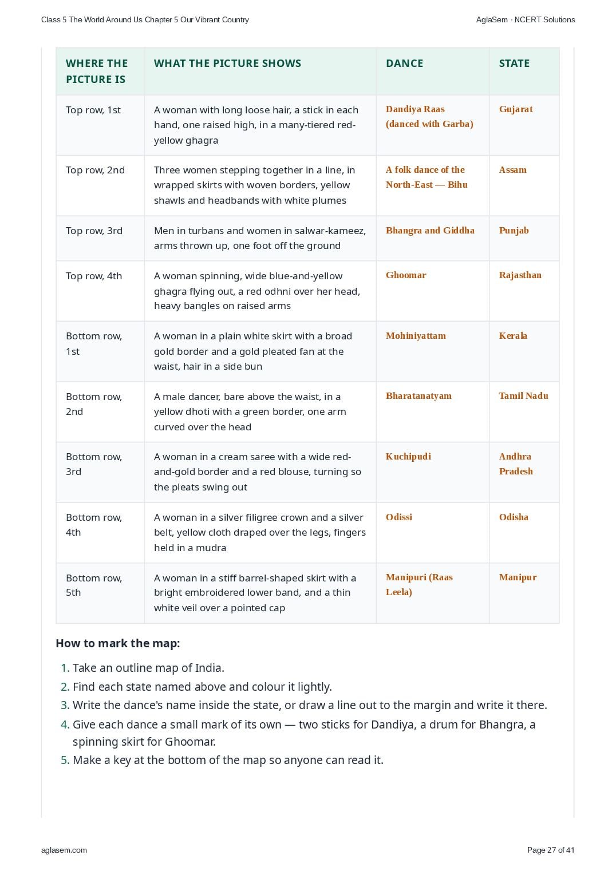Click Bhangra and Giddha dance entry
This screenshot has height=871, width=616.
tap(430, 230)
